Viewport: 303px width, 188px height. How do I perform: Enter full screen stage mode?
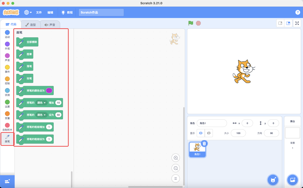coord(297,23)
